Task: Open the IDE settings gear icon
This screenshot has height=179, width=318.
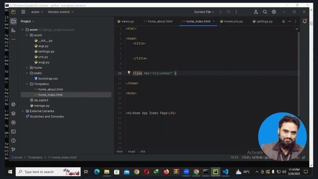Action: pos(274,12)
